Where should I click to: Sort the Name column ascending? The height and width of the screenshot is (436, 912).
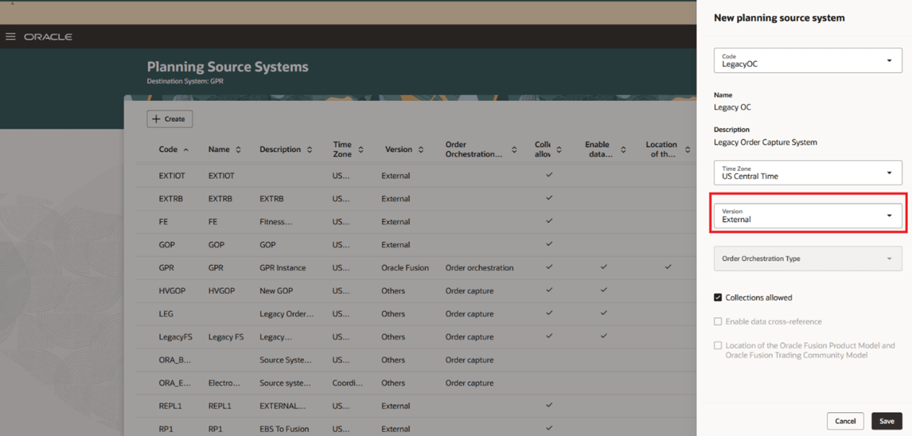[238, 149]
